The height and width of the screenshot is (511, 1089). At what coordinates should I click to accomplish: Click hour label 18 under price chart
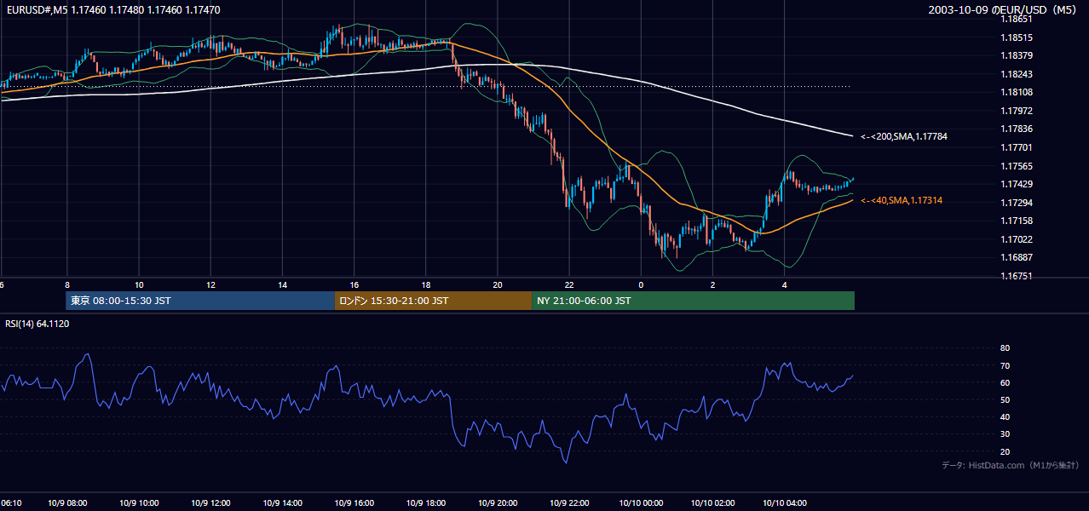pos(426,284)
